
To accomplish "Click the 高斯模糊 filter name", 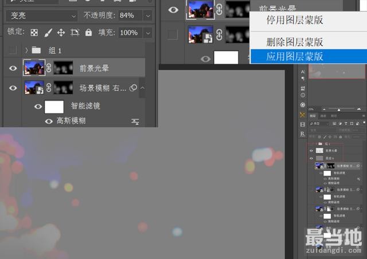I will [71, 121].
